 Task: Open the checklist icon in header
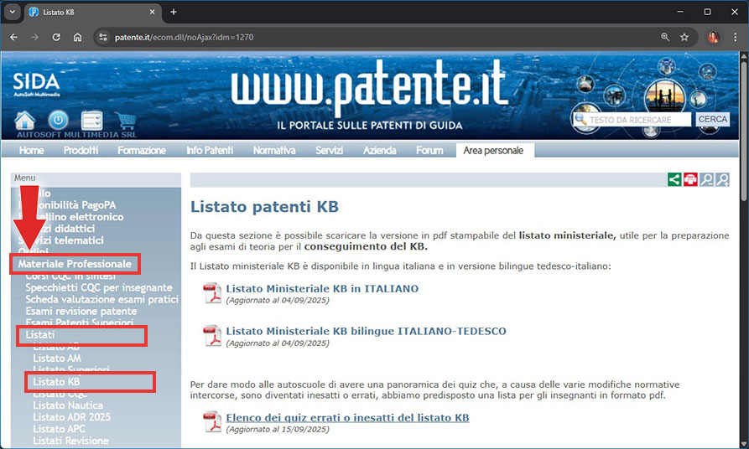(x=91, y=121)
